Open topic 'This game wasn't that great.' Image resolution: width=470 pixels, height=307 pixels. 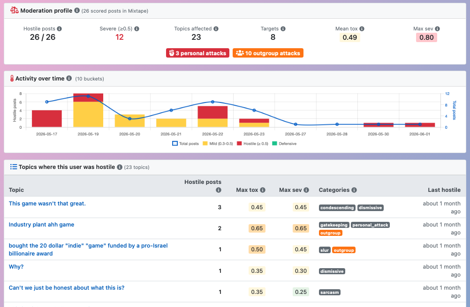pyautogui.click(x=47, y=204)
